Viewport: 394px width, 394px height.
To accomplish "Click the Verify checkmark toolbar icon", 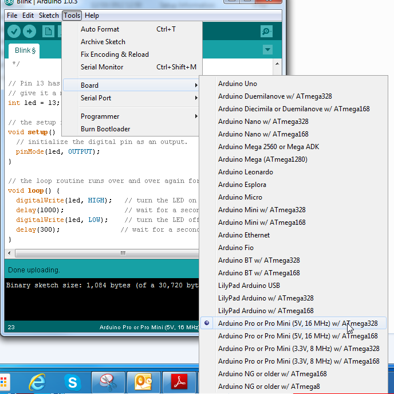I will tap(14, 32).
